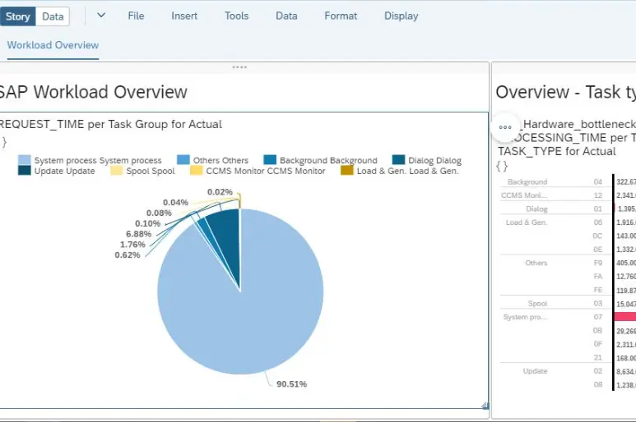
Task: Click the curly braces icon under REQUEST_TIME title
Action: [x=3, y=141]
